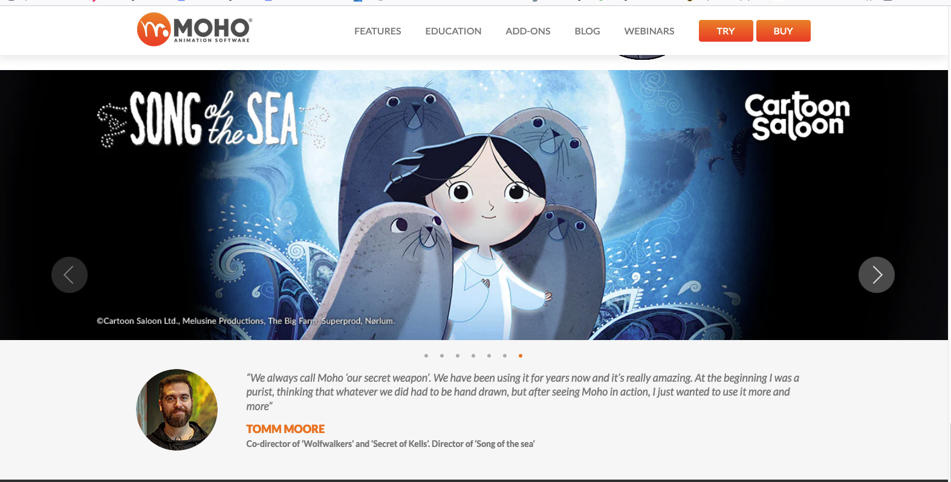The height and width of the screenshot is (482, 951).
Task: Click the Moho logo icon
Action: pos(154,30)
